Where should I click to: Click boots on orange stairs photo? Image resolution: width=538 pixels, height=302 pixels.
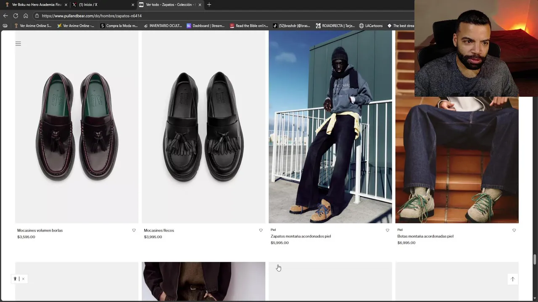tap(457, 159)
